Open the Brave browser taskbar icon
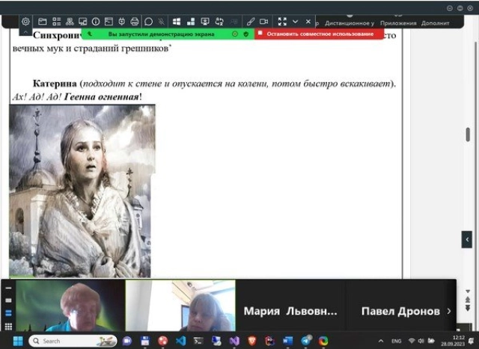The width and height of the screenshot is (479, 349). pyautogui.click(x=251, y=341)
